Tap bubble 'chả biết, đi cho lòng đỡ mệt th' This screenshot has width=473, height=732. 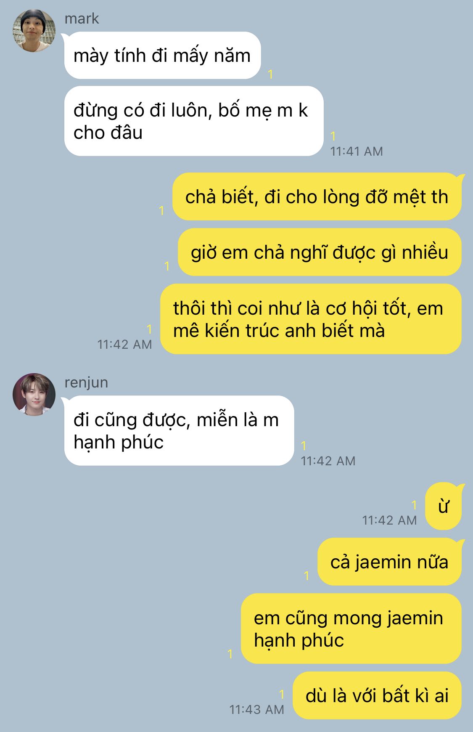click(317, 196)
